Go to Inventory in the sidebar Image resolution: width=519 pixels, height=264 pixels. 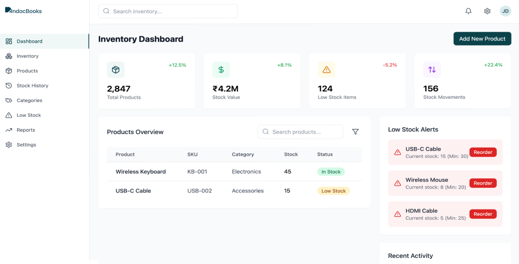point(27,56)
